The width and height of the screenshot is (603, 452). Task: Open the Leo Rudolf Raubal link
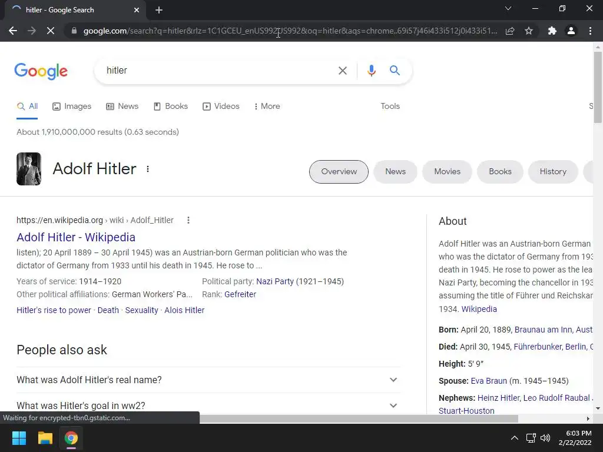(x=556, y=398)
